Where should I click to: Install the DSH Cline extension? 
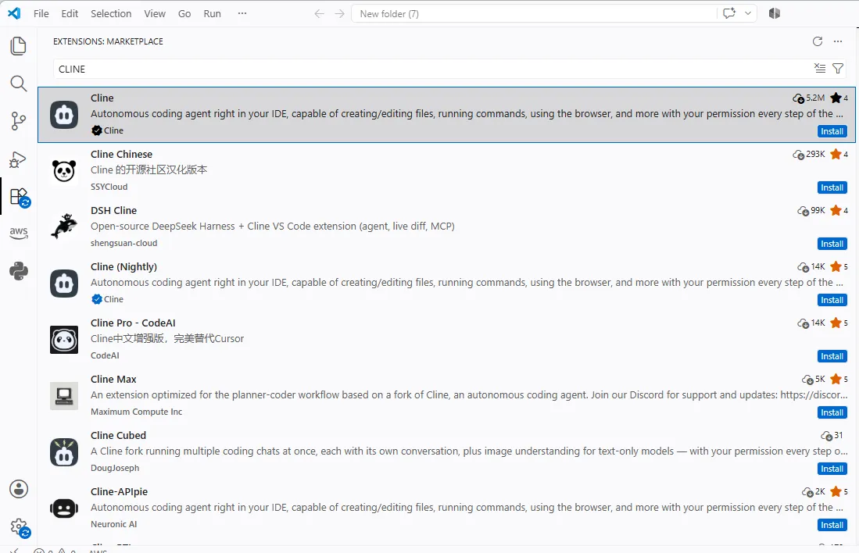832,244
